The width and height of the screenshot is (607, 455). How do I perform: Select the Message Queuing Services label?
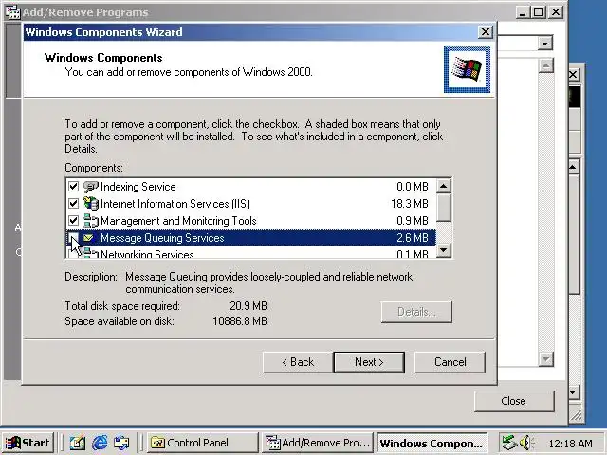[x=162, y=238]
